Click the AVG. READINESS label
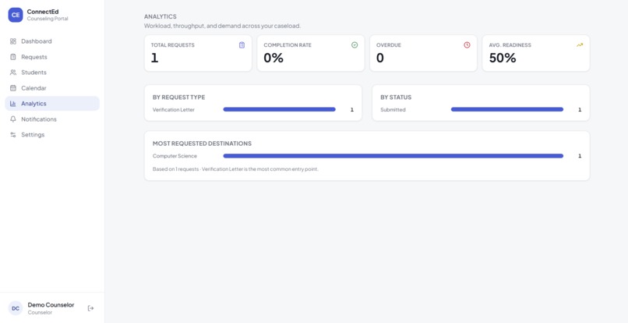628x323 pixels. coord(510,45)
